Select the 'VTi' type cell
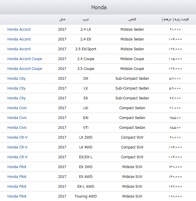196x201 pixels. tap(86, 128)
